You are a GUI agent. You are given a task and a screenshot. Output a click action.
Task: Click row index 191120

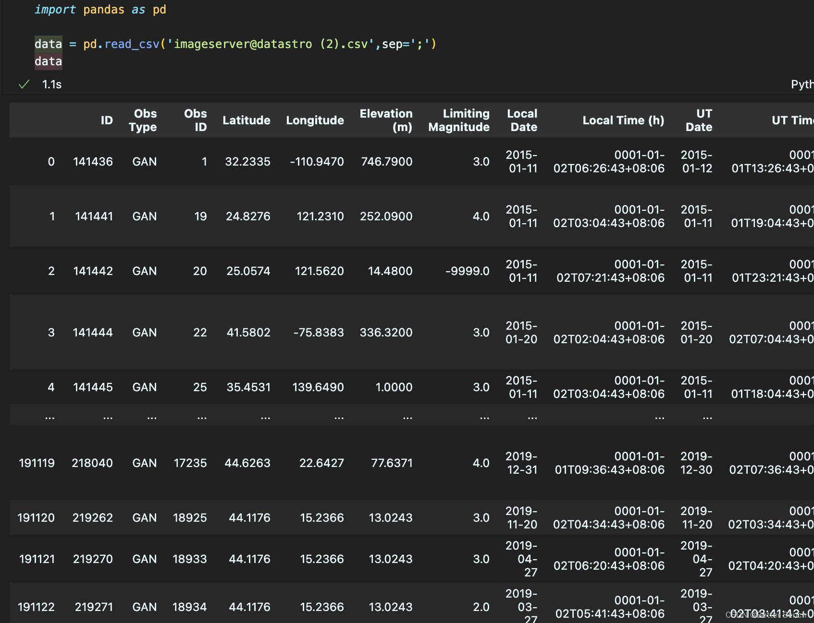click(x=36, y=518)
